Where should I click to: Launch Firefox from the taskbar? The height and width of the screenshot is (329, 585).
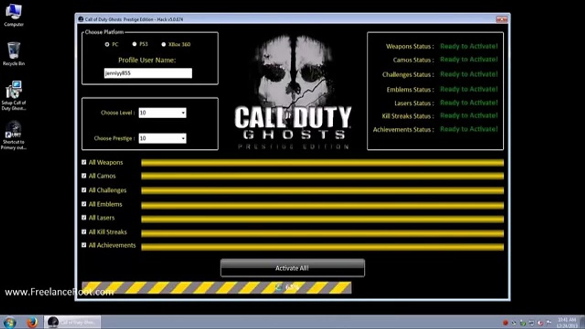(32, 322)
